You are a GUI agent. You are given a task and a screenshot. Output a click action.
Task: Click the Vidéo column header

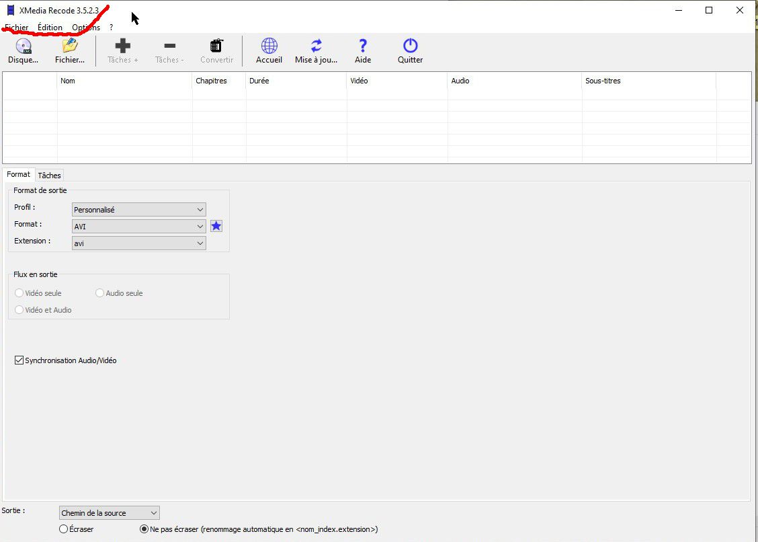397,81
